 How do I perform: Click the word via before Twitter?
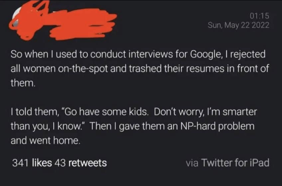pos(192,163)
